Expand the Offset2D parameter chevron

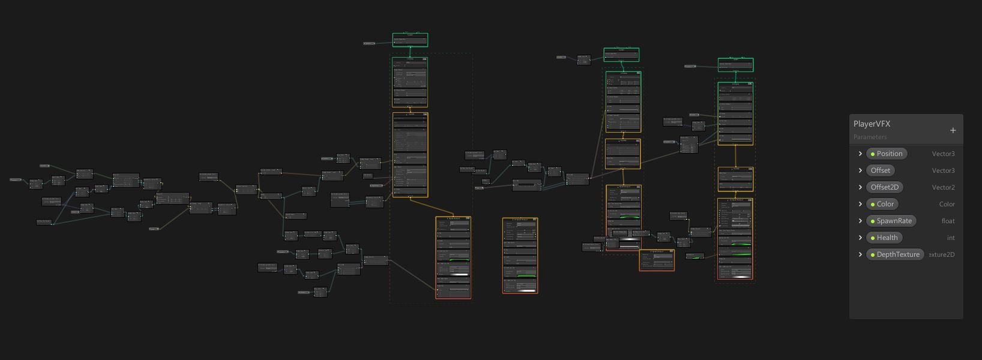point(860,187)
